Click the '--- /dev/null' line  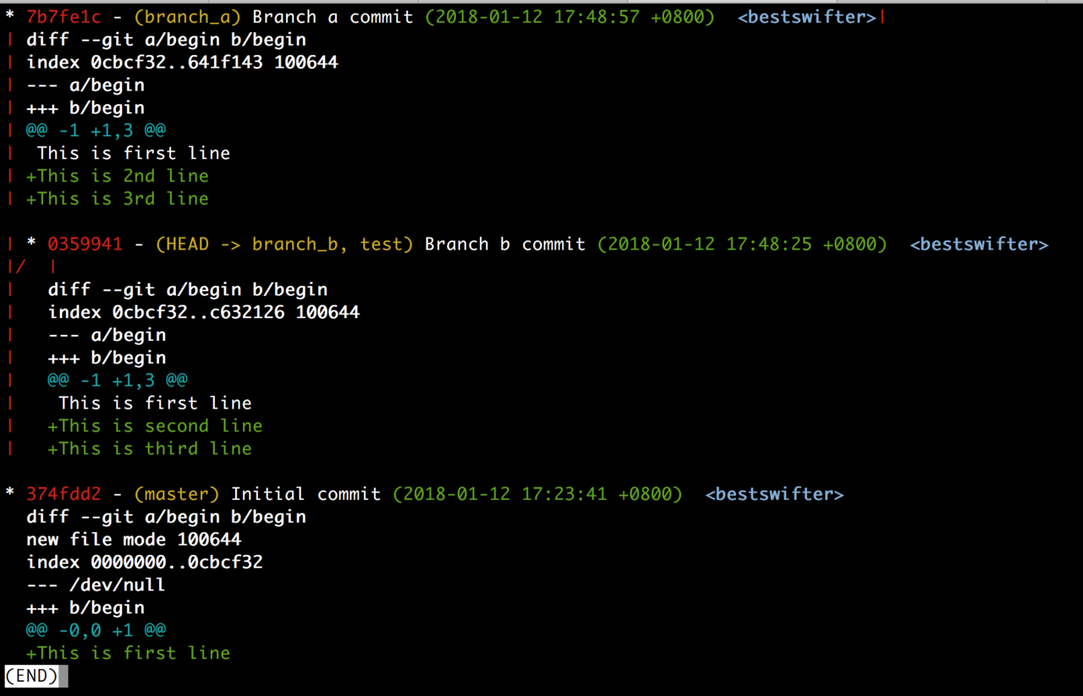pyautogui.click(x=96, y=585)
